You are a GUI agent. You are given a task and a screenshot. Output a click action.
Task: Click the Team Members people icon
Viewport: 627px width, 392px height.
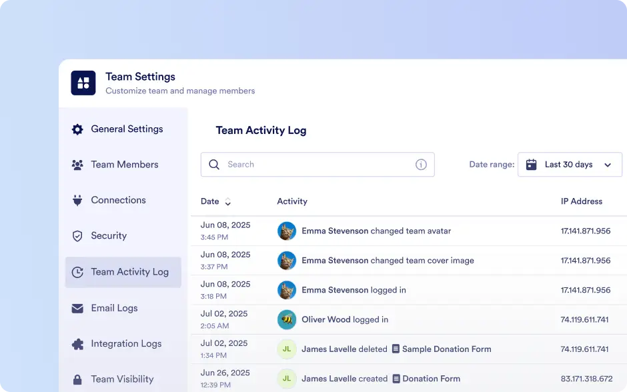(x=77, y=165)
